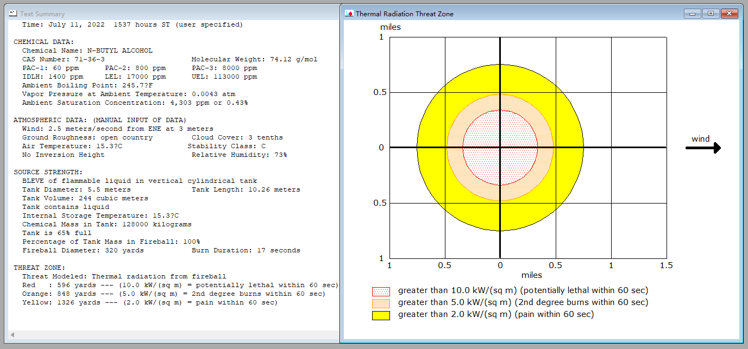Click the 'Yellow: 1326 yards' line
Screen dimensions: 748x349
click(150, 302)
